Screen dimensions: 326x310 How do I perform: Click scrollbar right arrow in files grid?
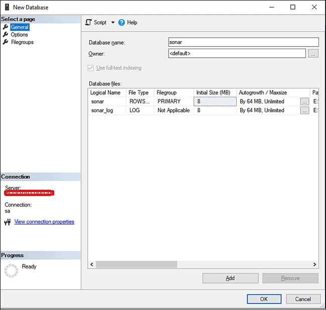tap(315, 264)
